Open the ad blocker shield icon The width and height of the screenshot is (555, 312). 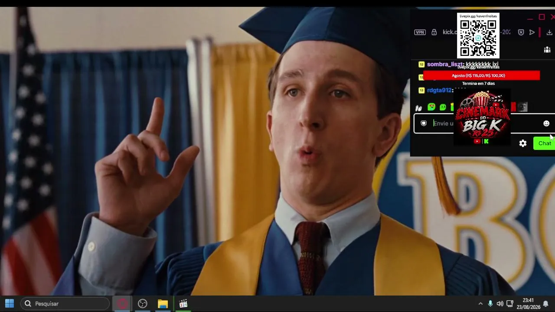[x=521, y=32]
